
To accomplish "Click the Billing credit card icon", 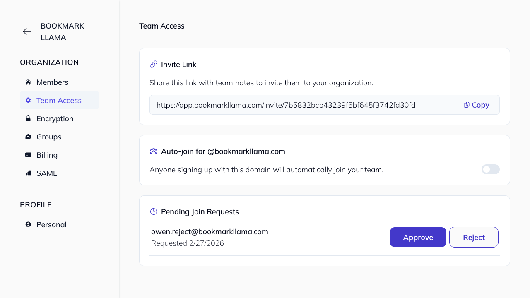I will tap(28, 155).
